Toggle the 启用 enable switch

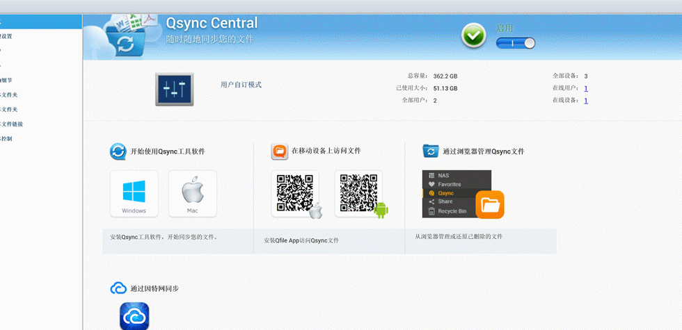click(516, 43)
